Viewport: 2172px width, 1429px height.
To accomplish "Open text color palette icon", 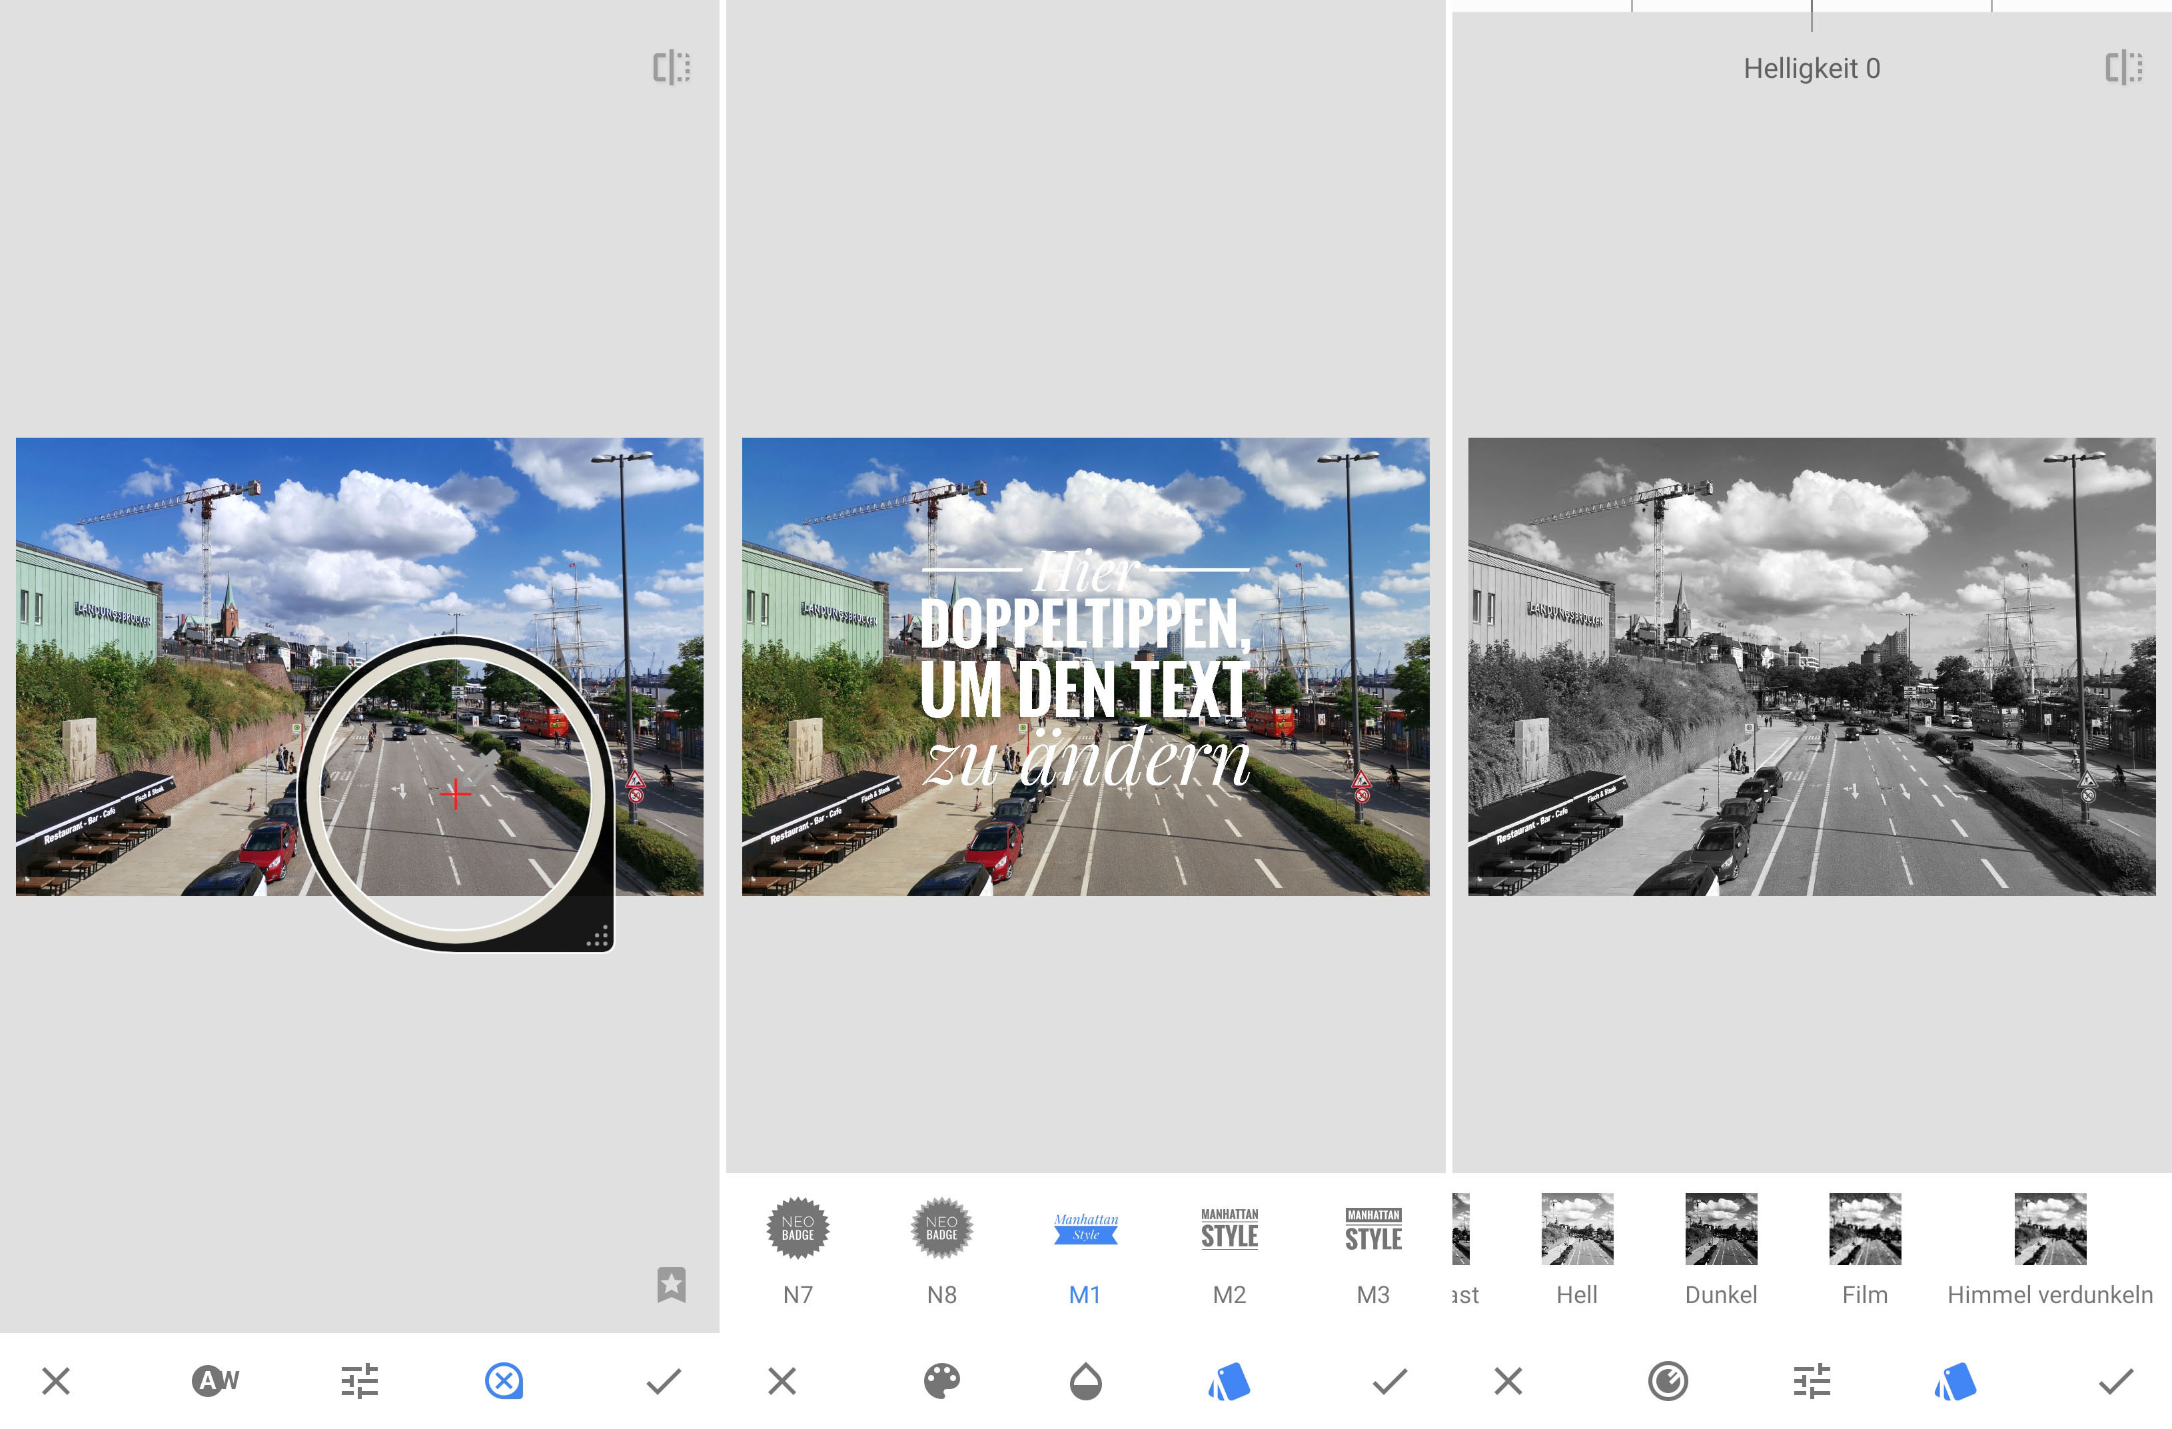I will 942,1380.
